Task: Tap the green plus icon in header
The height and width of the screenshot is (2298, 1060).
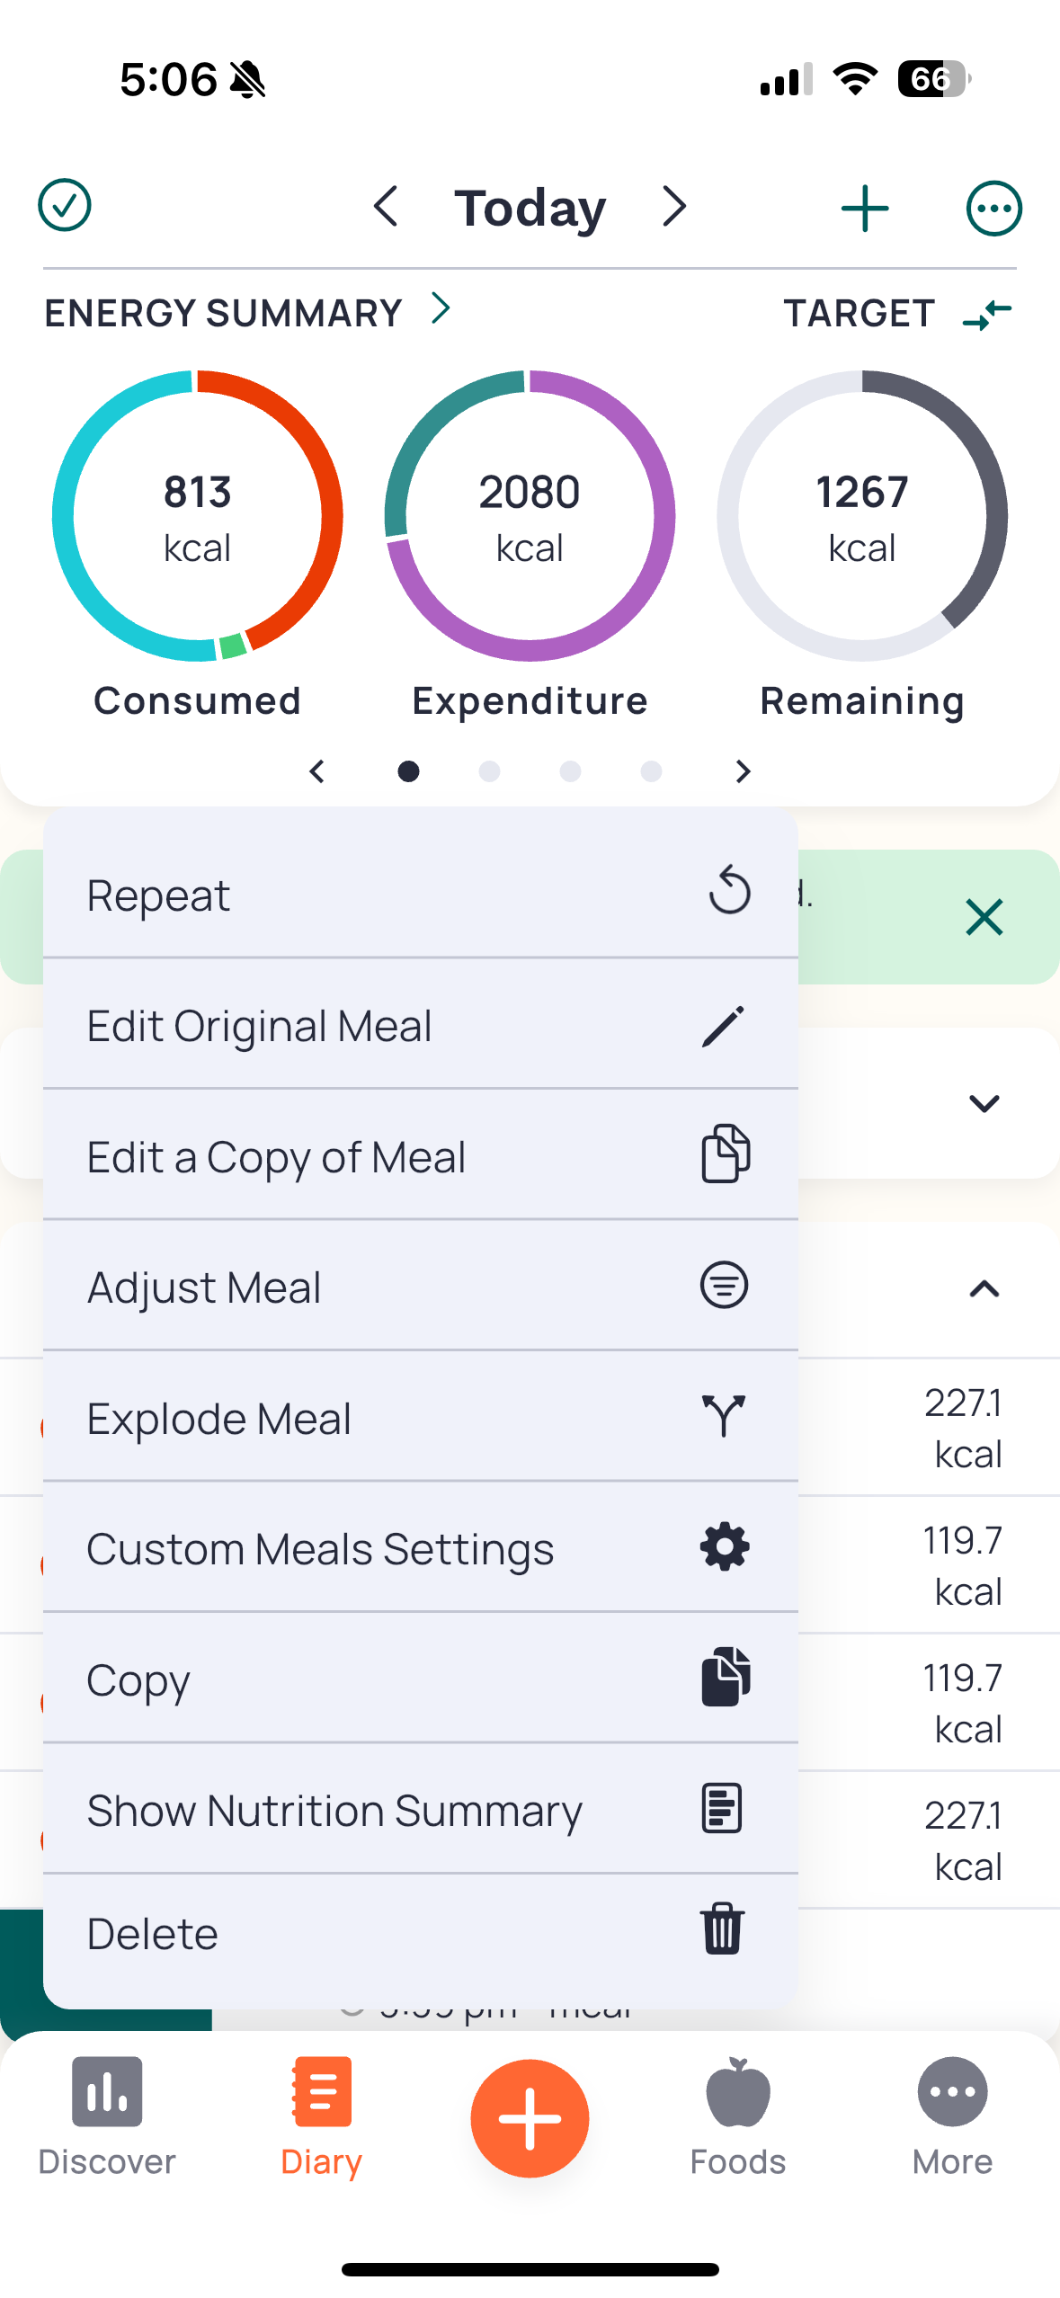Action: point(865,209)
